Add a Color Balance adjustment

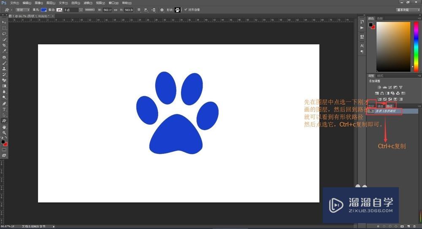pos(382,93)
